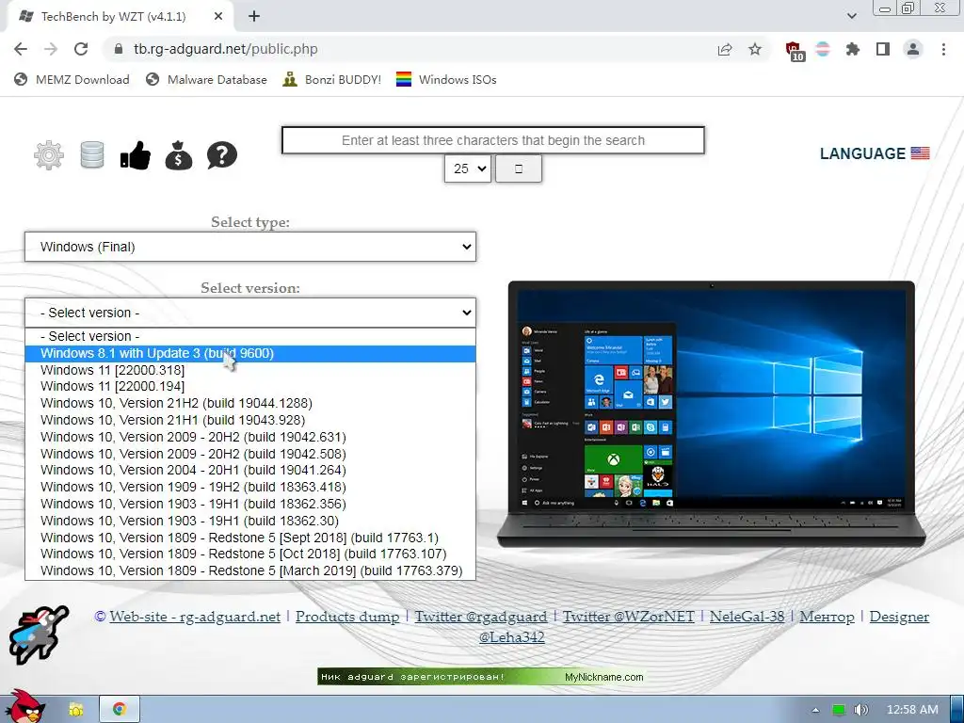Open the Designer @Leha342 link
The image size is (964, 723).
[899, 616]
